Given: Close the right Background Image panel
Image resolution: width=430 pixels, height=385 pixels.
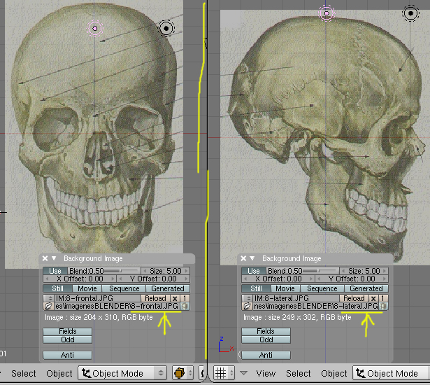Looking at the screenshot, I should tap(243, 258).
